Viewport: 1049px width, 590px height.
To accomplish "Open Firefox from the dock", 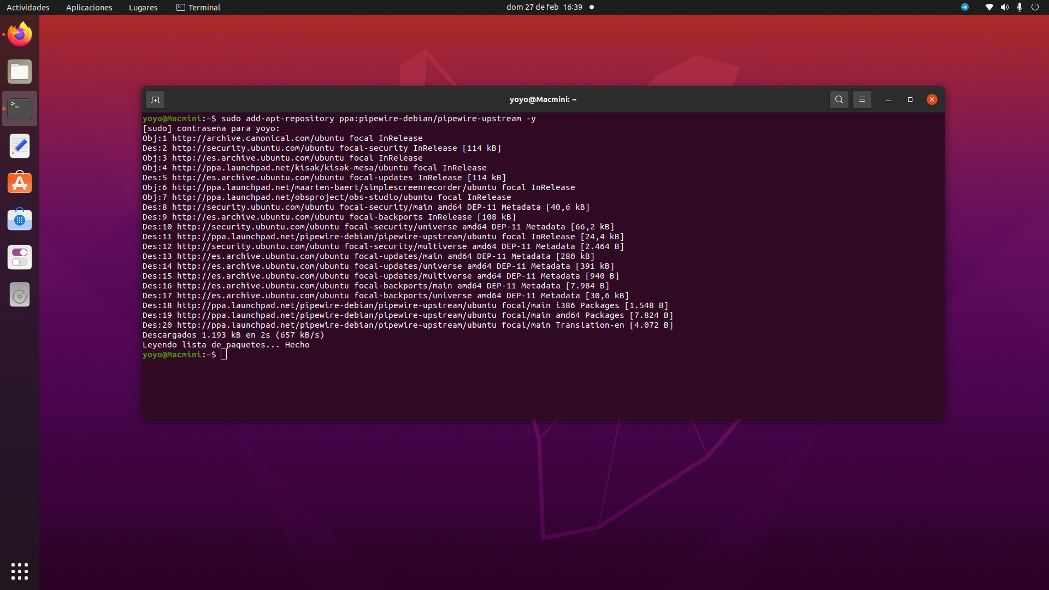I will tap(19, 34).
